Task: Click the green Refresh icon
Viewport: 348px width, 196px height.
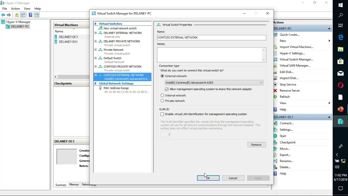Action: pyautogui.click(x=275, y=97)
